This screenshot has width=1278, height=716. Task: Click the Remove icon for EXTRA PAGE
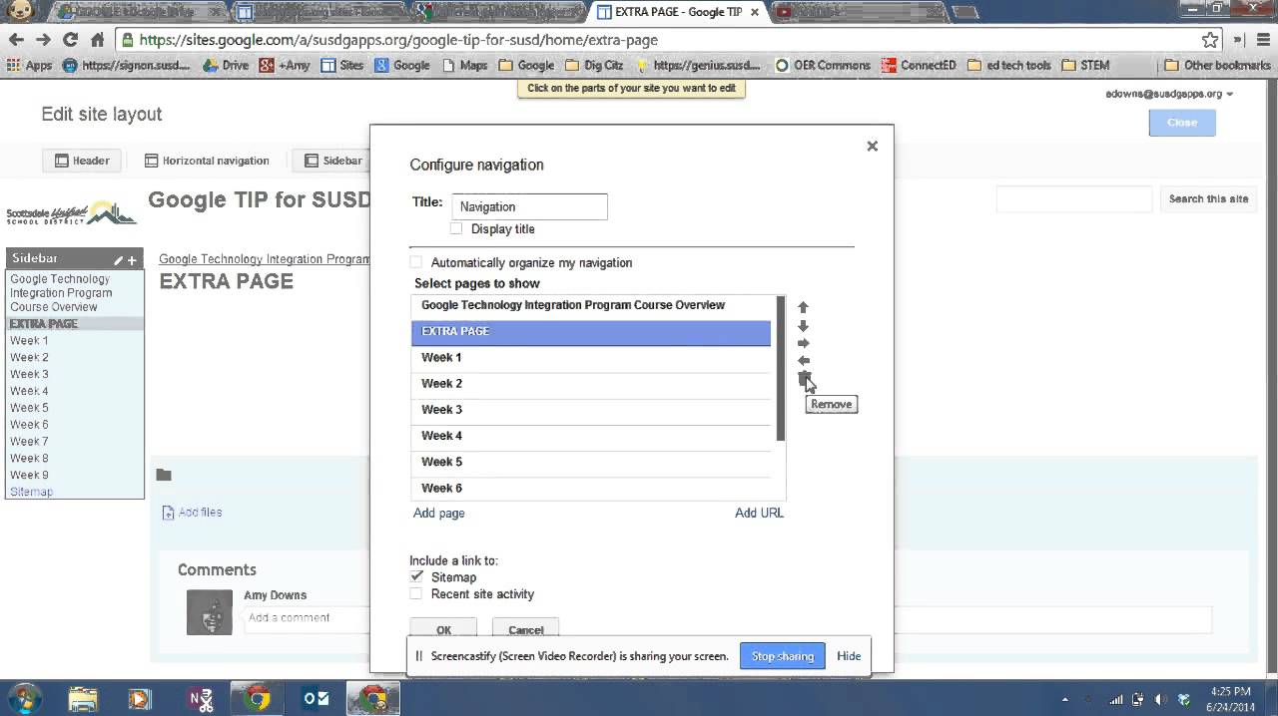pyautogui.click(x=804, y=378)
